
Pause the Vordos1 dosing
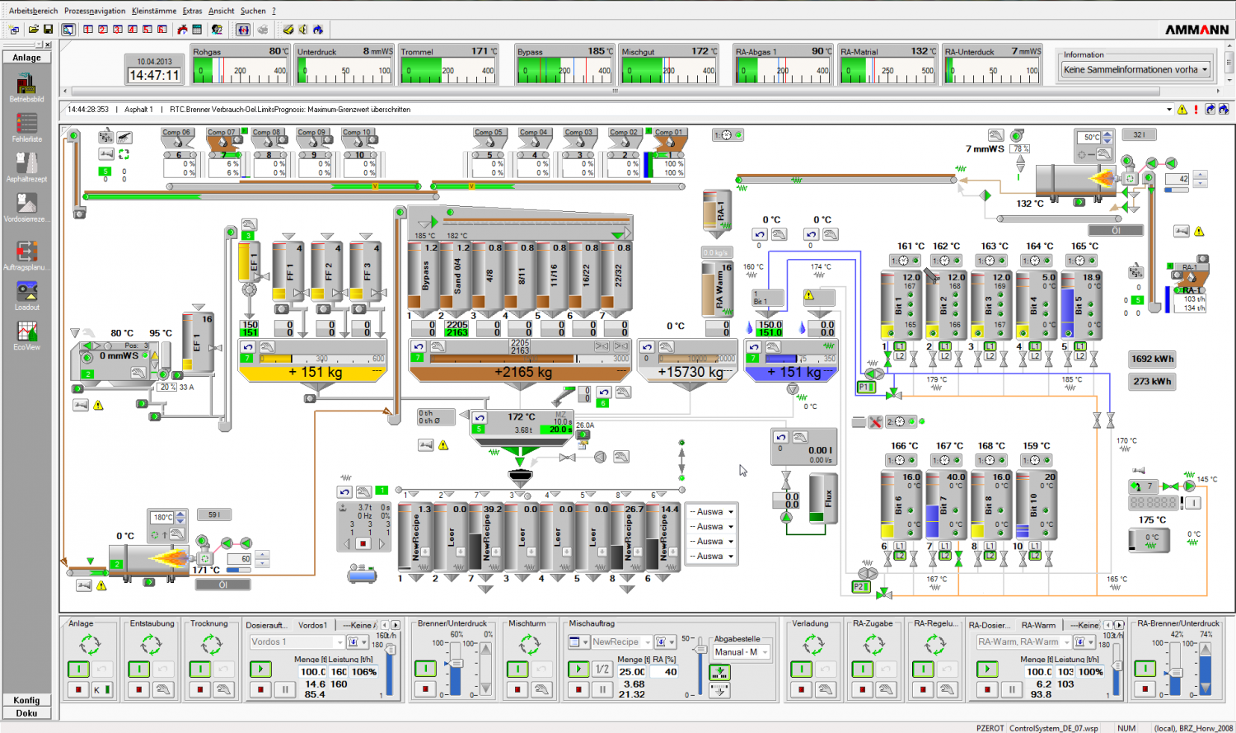point(285,689)
